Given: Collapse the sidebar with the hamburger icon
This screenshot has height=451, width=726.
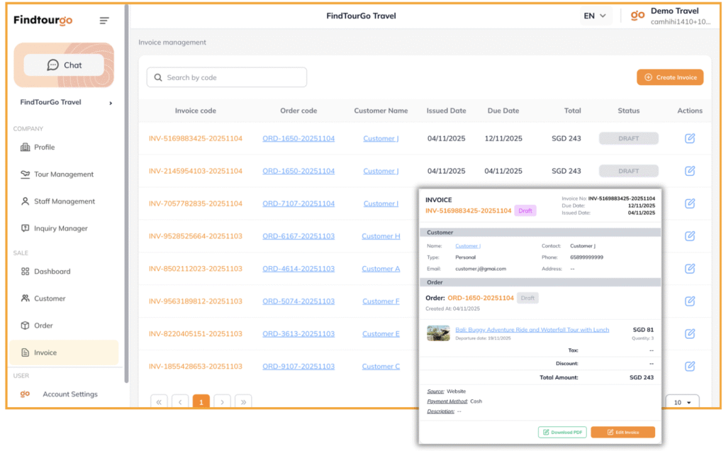Looking at the screenshot, I should click(104, 21).
